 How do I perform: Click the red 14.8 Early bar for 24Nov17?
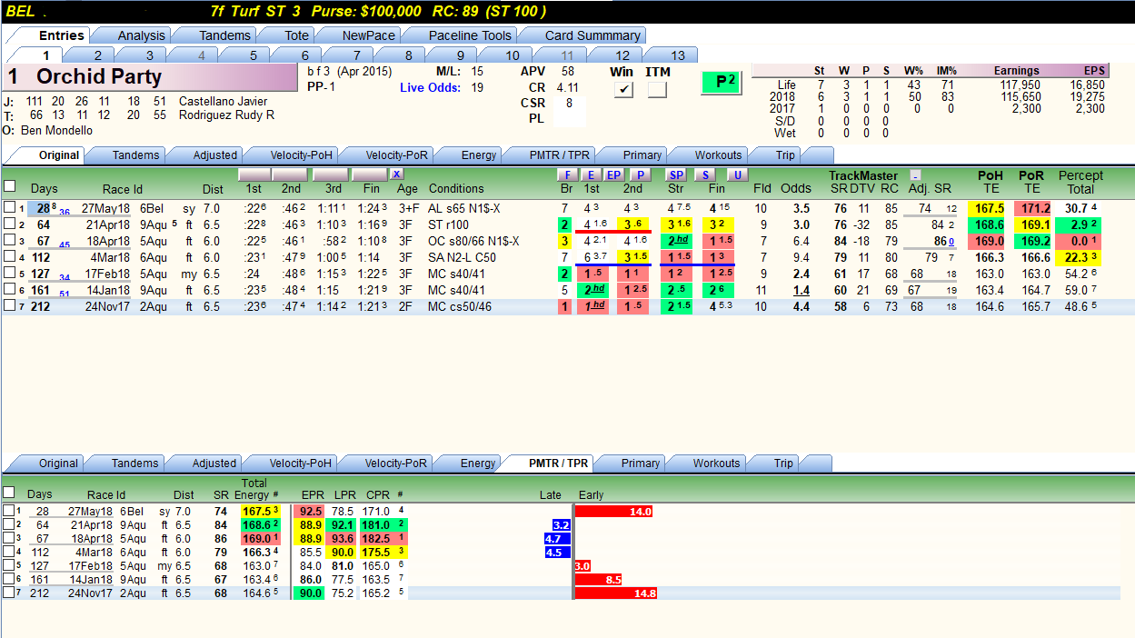616,593
